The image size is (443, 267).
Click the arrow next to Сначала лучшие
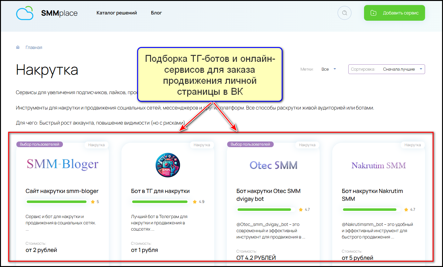pyautogui.click(x=421, y=69)
